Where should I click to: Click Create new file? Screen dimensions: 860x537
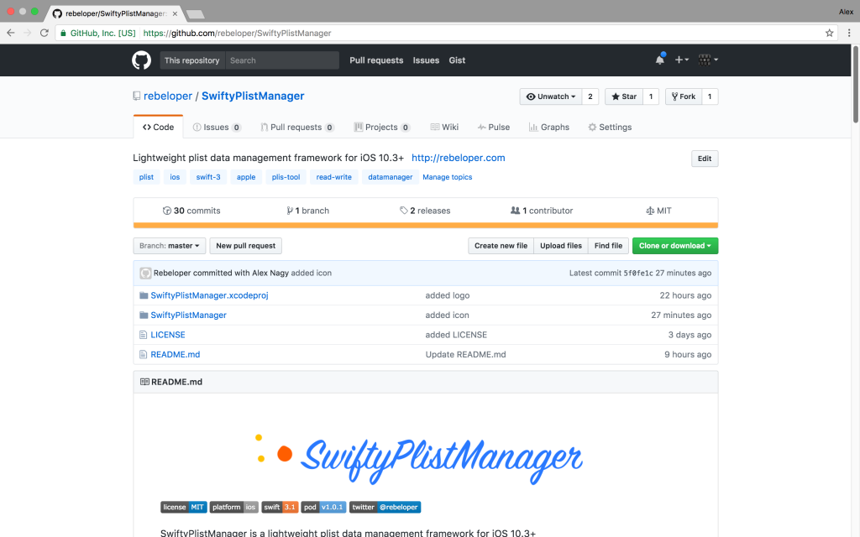[501, 246]
